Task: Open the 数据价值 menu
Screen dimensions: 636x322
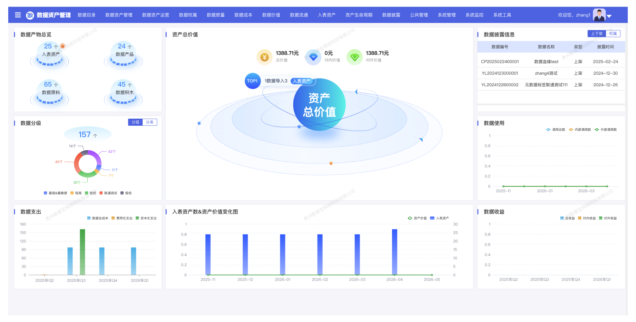Action: pos(271,15)
